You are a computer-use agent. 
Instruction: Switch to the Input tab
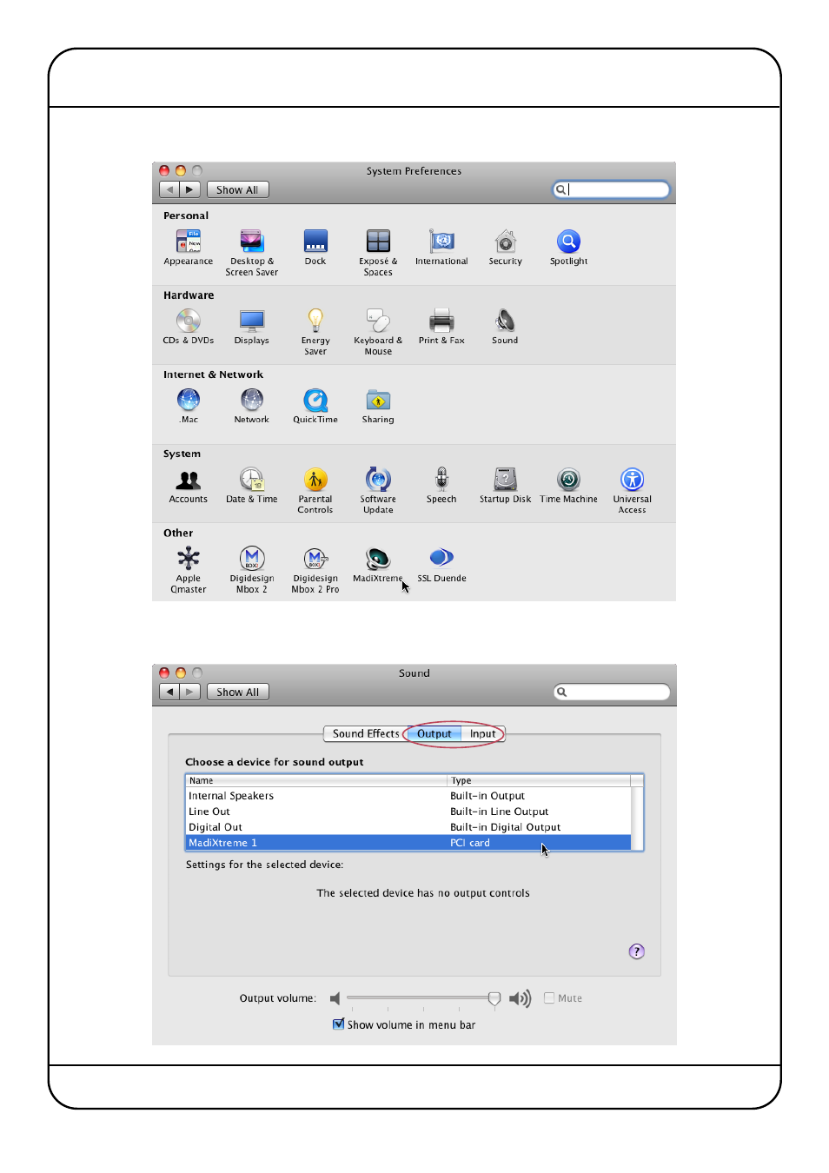482,733
